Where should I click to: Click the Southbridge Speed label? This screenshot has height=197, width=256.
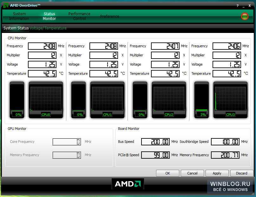pos(194,142)
